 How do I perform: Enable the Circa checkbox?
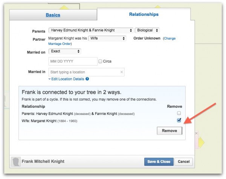pos(100,61)
